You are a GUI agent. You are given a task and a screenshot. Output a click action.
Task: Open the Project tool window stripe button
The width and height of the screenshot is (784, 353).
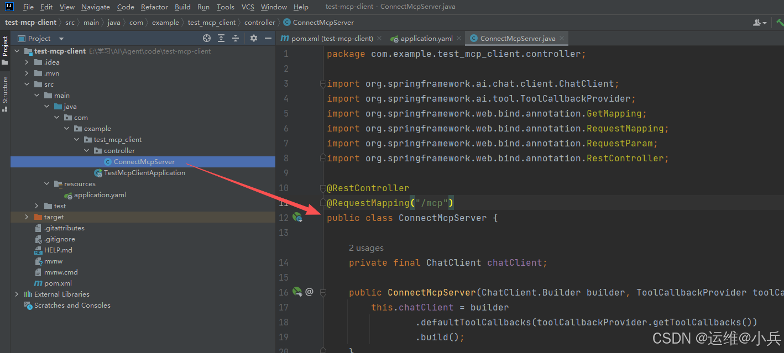pos(5,51)
